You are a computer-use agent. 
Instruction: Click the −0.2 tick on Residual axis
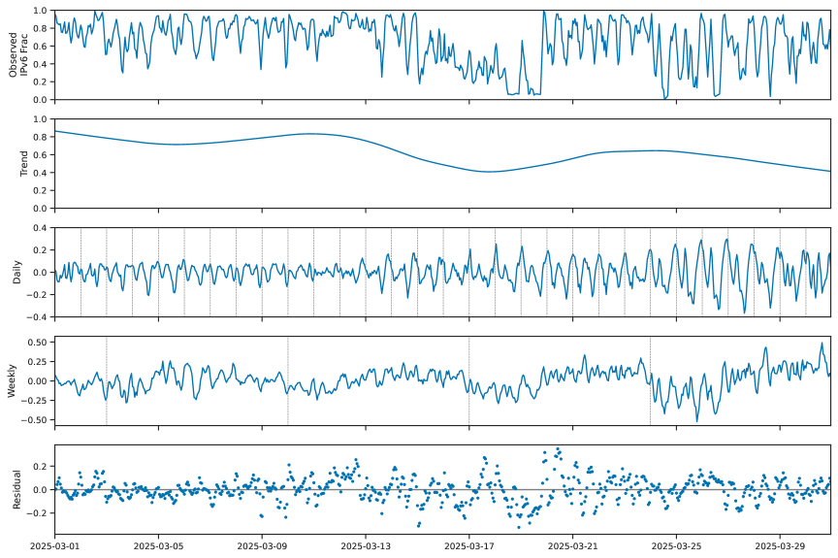37,513
